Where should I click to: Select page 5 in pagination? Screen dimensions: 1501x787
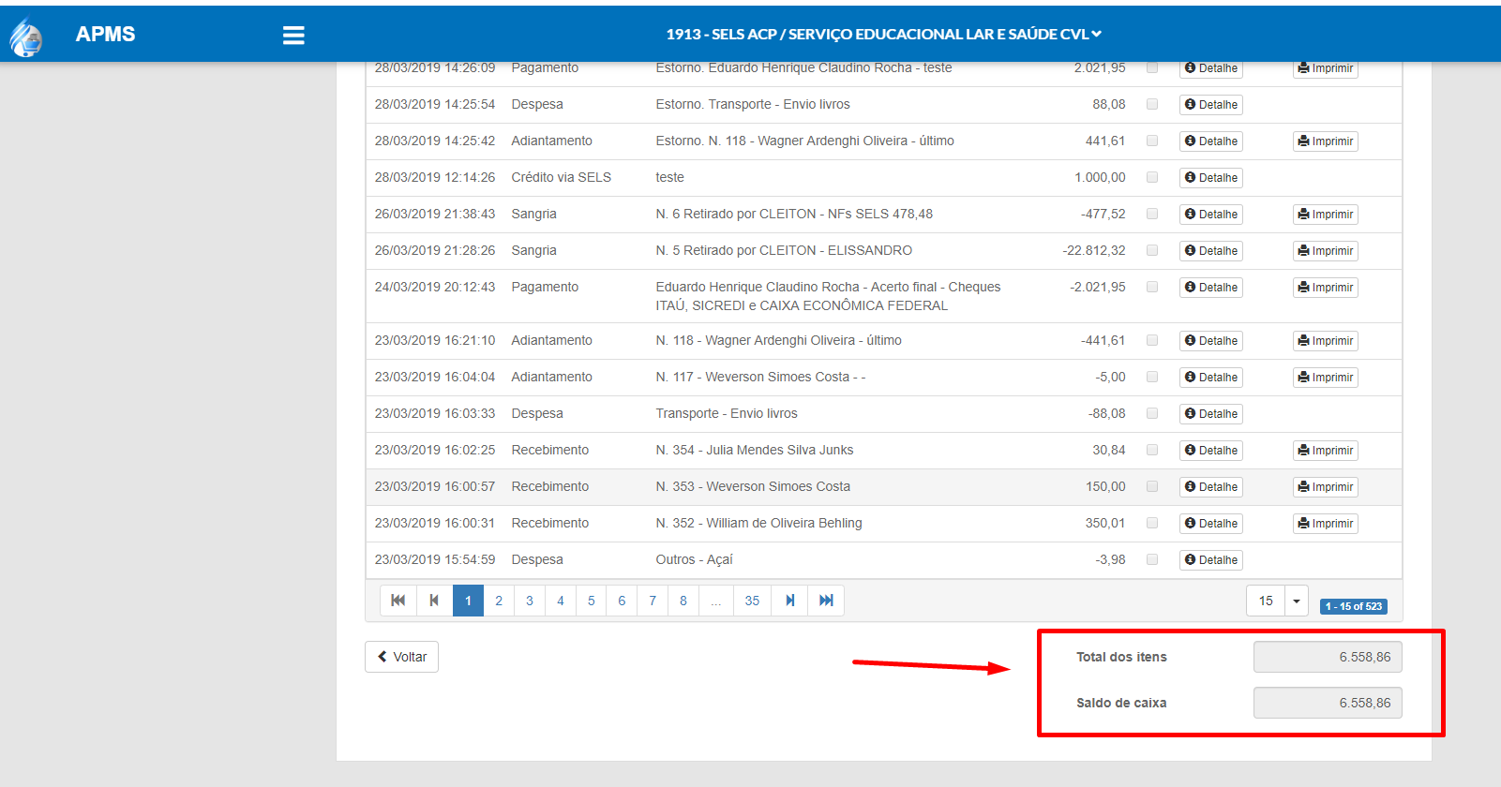point(592,601)
